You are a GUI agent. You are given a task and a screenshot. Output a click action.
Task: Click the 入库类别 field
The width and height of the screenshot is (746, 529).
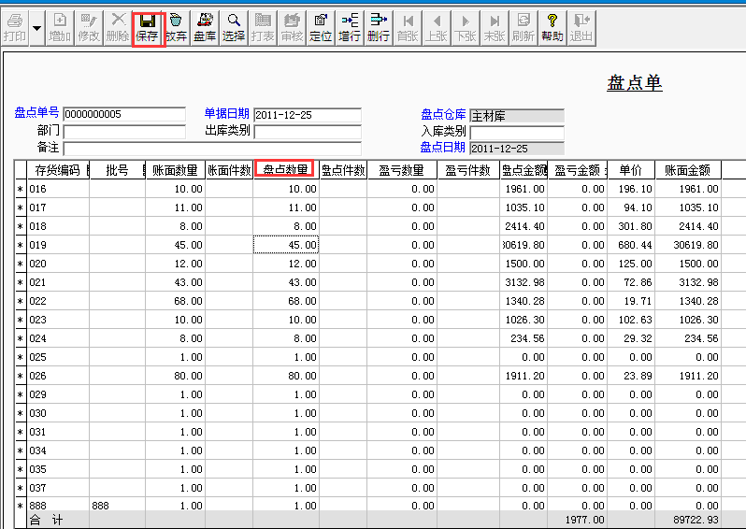pyautogui.click(x=516, y=132)
